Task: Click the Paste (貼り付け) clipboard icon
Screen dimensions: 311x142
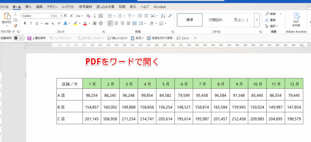Action: [x=7, y=16]
